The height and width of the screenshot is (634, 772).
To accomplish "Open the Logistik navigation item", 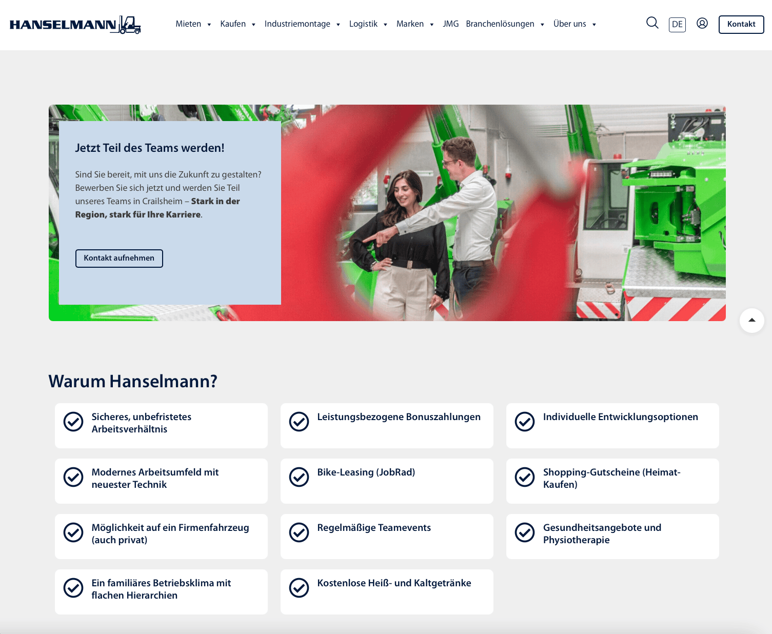I will pyautogui.click(x=363, y=24).
